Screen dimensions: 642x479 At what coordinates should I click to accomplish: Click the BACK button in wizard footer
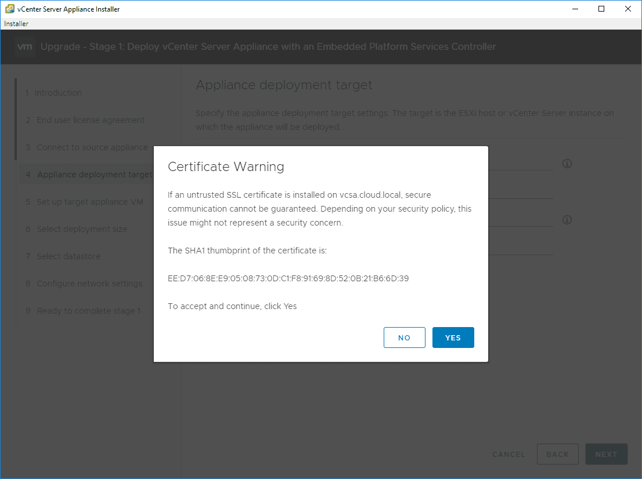coord(557,455)
